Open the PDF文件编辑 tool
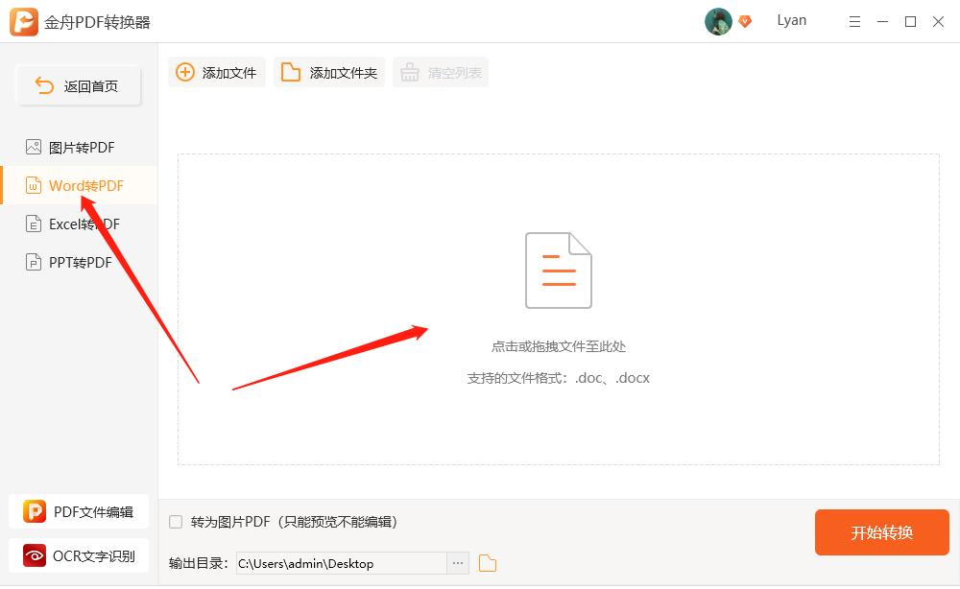 tap(79, 511)
